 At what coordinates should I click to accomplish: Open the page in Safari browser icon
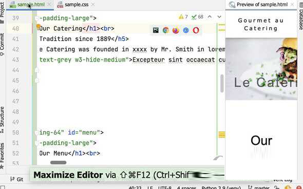186,30
